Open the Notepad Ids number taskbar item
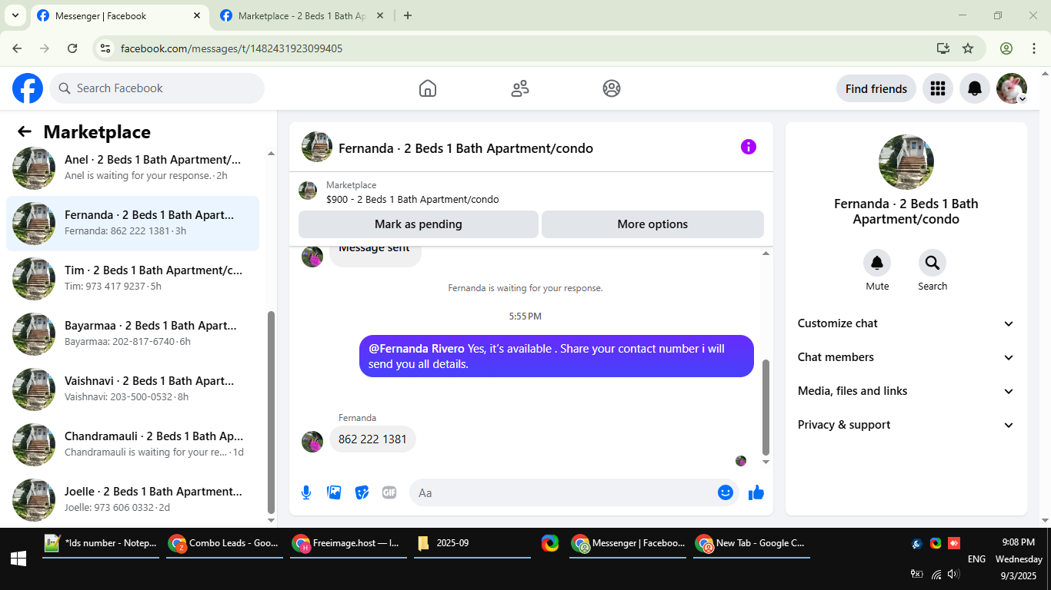The width and height of the screenshot is (1051, 590). (101, 543)
